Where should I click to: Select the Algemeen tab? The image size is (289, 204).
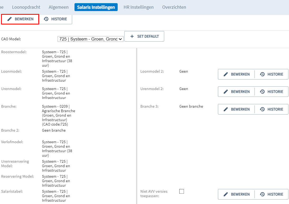59,7
